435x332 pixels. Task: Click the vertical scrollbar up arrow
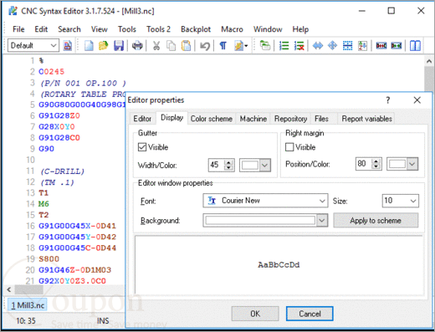tap(429, 61)
